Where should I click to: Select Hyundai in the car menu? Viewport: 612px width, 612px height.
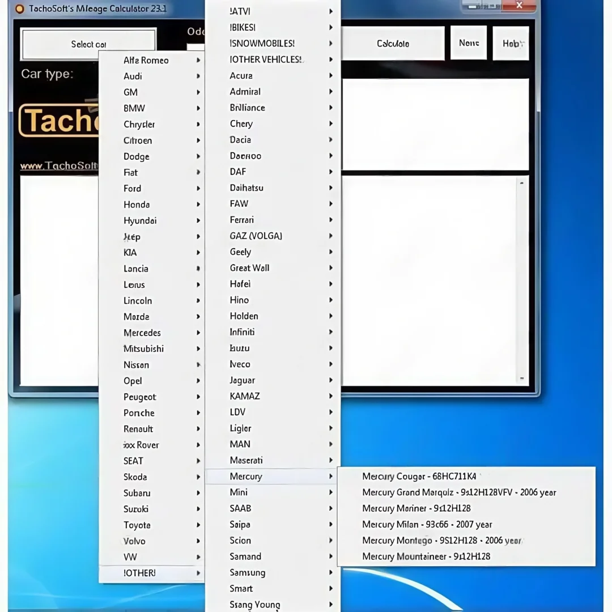tap(151, 220)
